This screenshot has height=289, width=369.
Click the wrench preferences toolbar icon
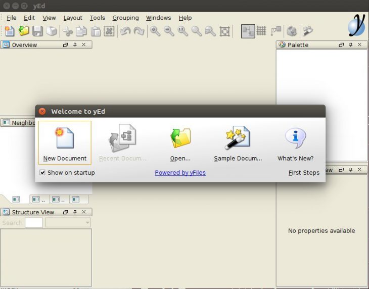(308, 31)
